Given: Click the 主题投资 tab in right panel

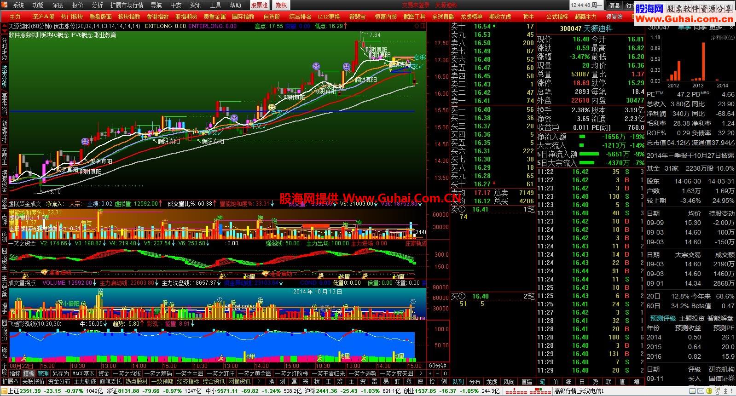Looking at the screenshot, I should coord(692,318).
